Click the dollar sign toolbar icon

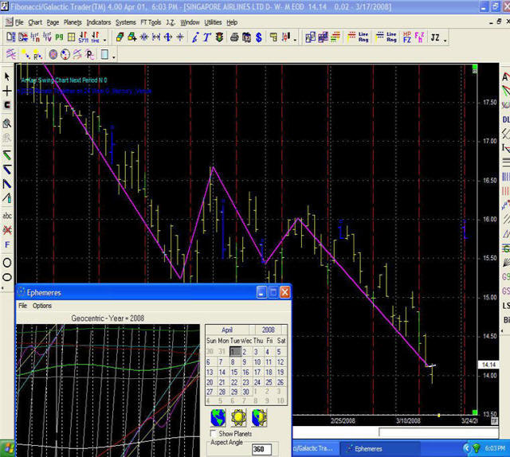click(258, 37)
